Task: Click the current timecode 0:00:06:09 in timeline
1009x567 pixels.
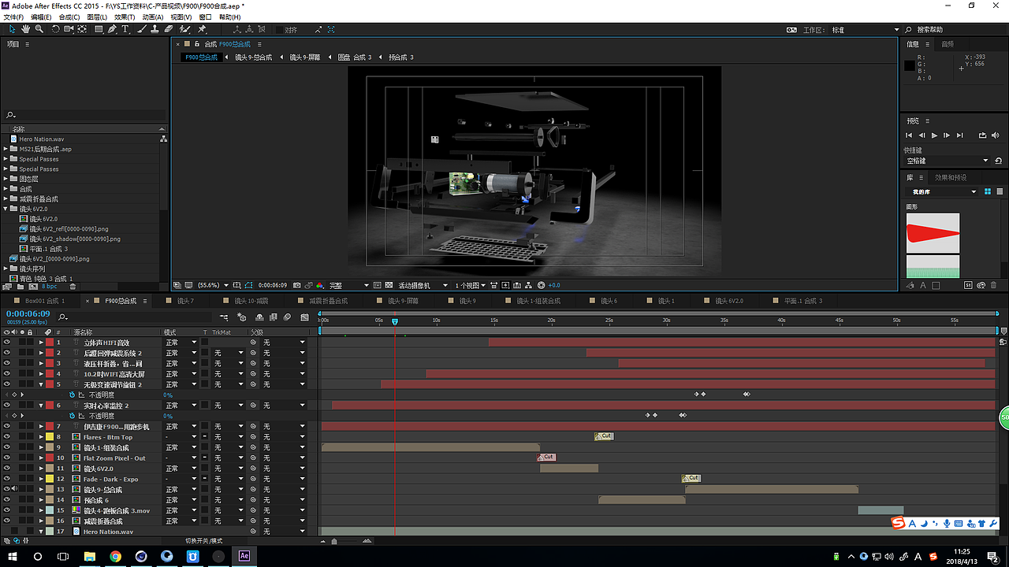Action: pyautogui.click(x=28, y=314)
